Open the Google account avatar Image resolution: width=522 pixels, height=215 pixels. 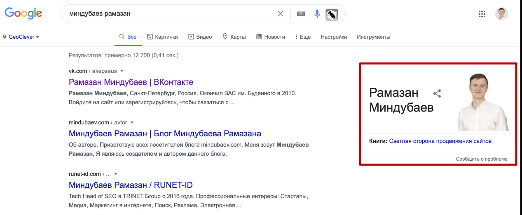click(x=501, y=14)
